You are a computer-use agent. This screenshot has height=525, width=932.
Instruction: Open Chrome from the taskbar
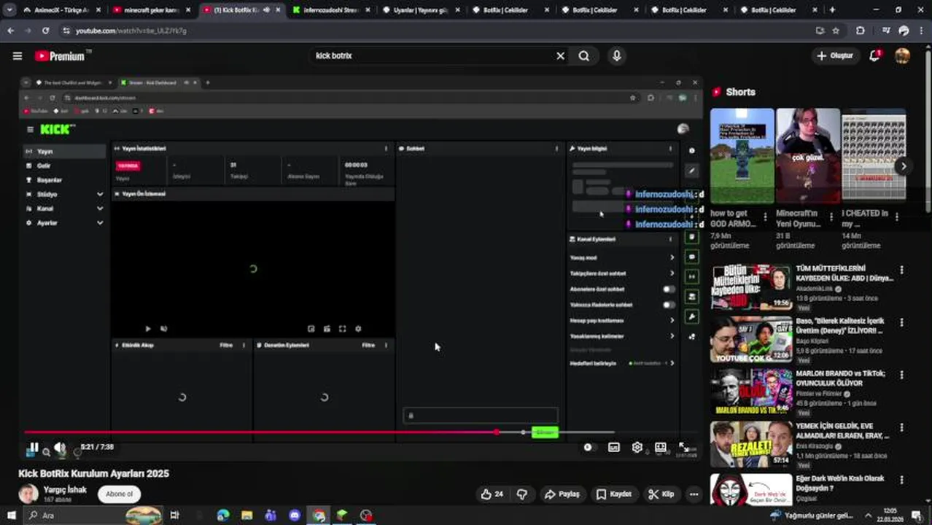pos(319,516)
